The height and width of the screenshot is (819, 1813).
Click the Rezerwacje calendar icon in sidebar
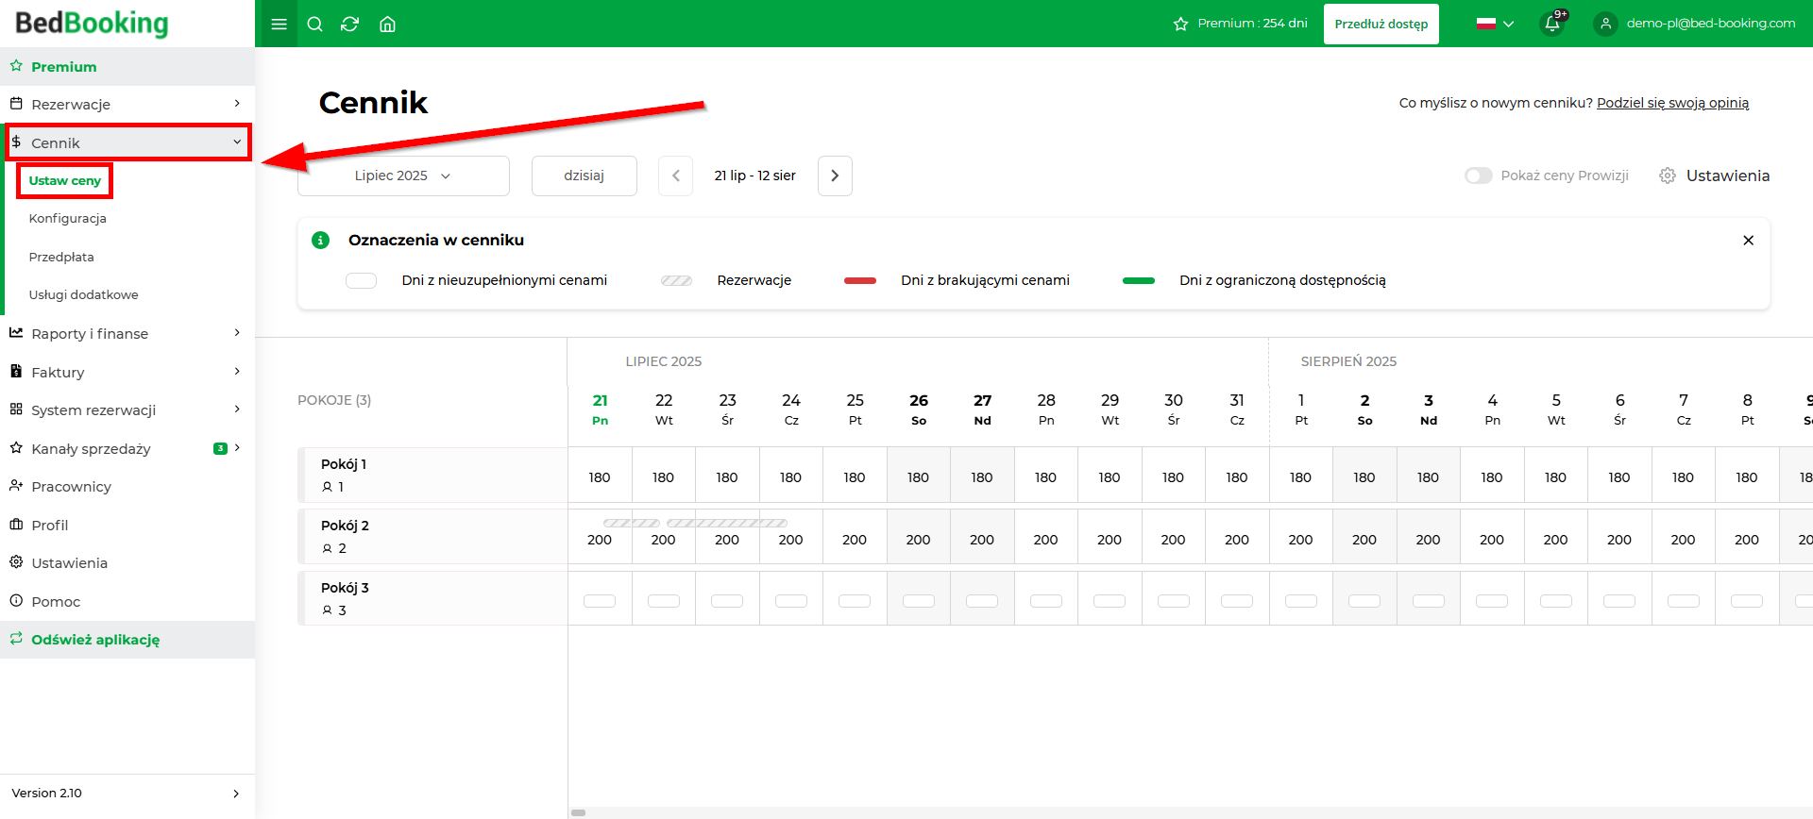coord(16,104)
